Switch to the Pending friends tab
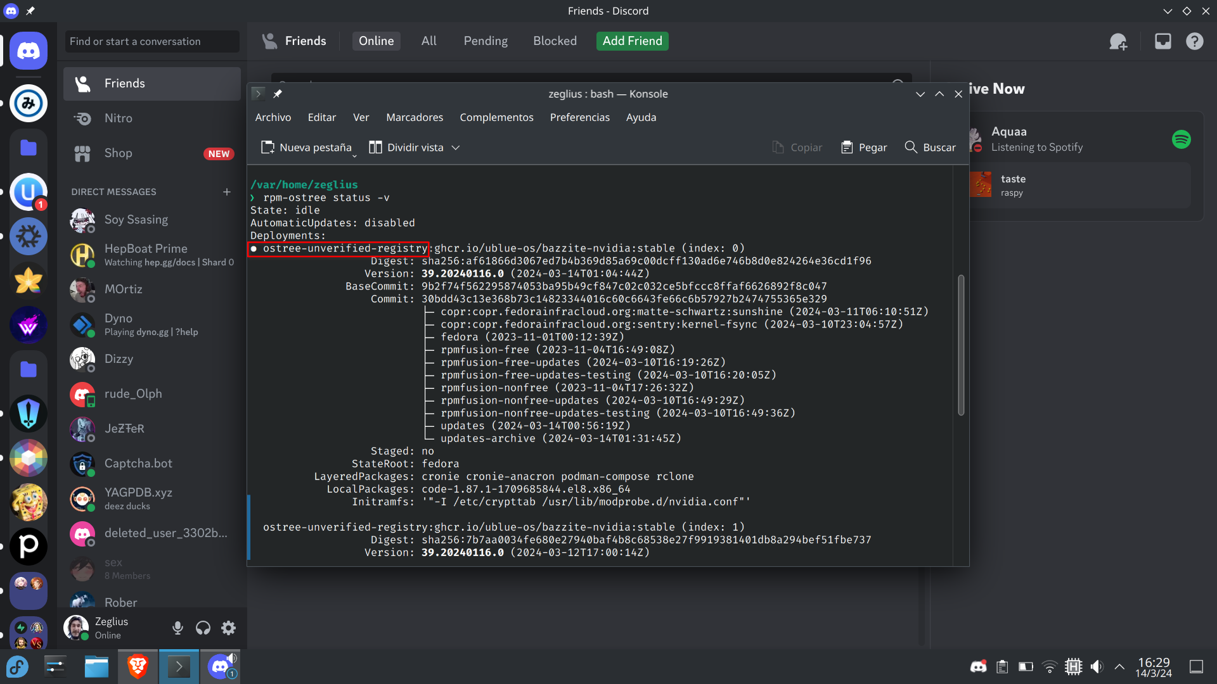Viewport: 1217px width, 684px height. pos(485,41)
